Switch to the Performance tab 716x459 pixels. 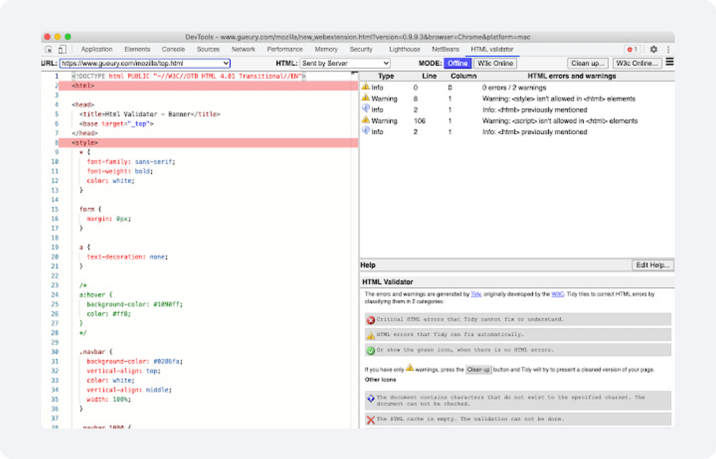click(285, 50)
